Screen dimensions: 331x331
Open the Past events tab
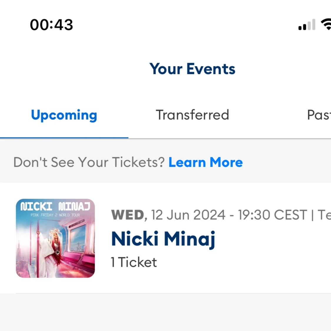tap(319, 115)
